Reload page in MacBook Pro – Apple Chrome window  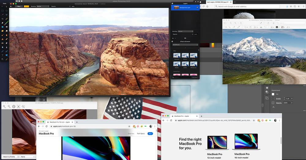(x=171, y=120)
